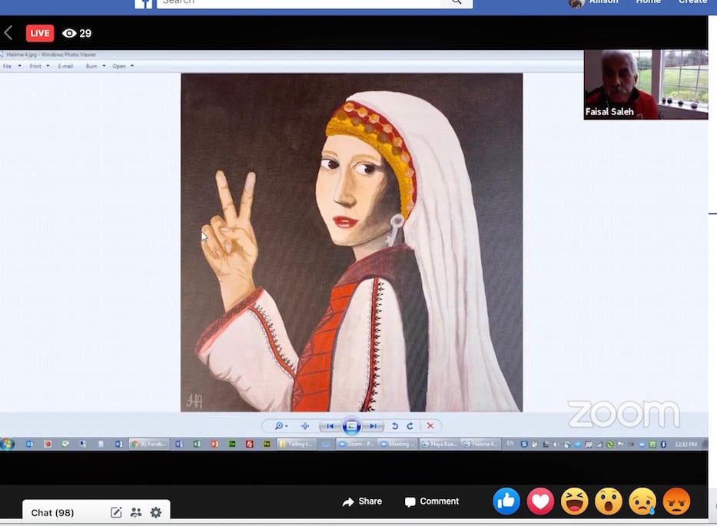Go back with the left chevron arrow
717x526 pixels.
click(8, 33)
